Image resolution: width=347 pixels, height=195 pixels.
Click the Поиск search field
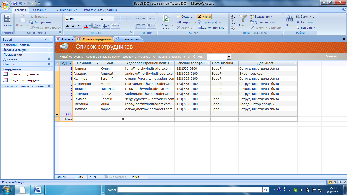coord(139,177)
